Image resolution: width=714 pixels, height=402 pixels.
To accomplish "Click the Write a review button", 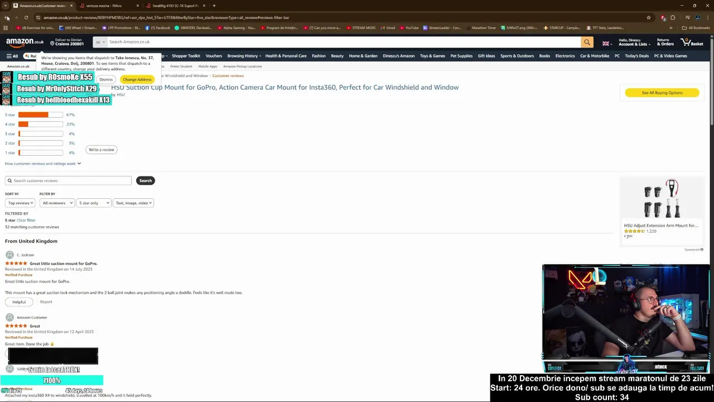I will (102, 150).
